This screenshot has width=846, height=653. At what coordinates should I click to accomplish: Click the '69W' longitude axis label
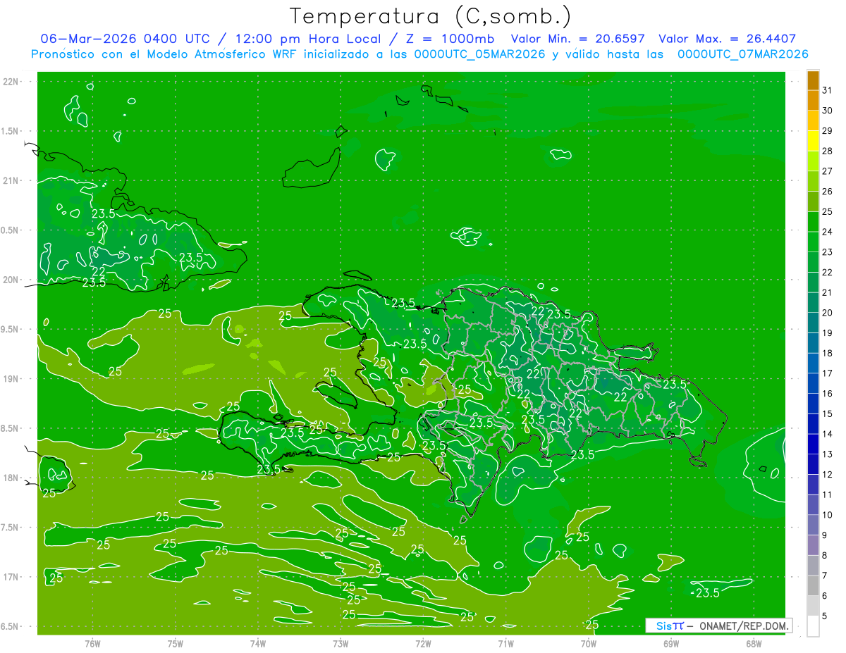(x=671, y=644)
